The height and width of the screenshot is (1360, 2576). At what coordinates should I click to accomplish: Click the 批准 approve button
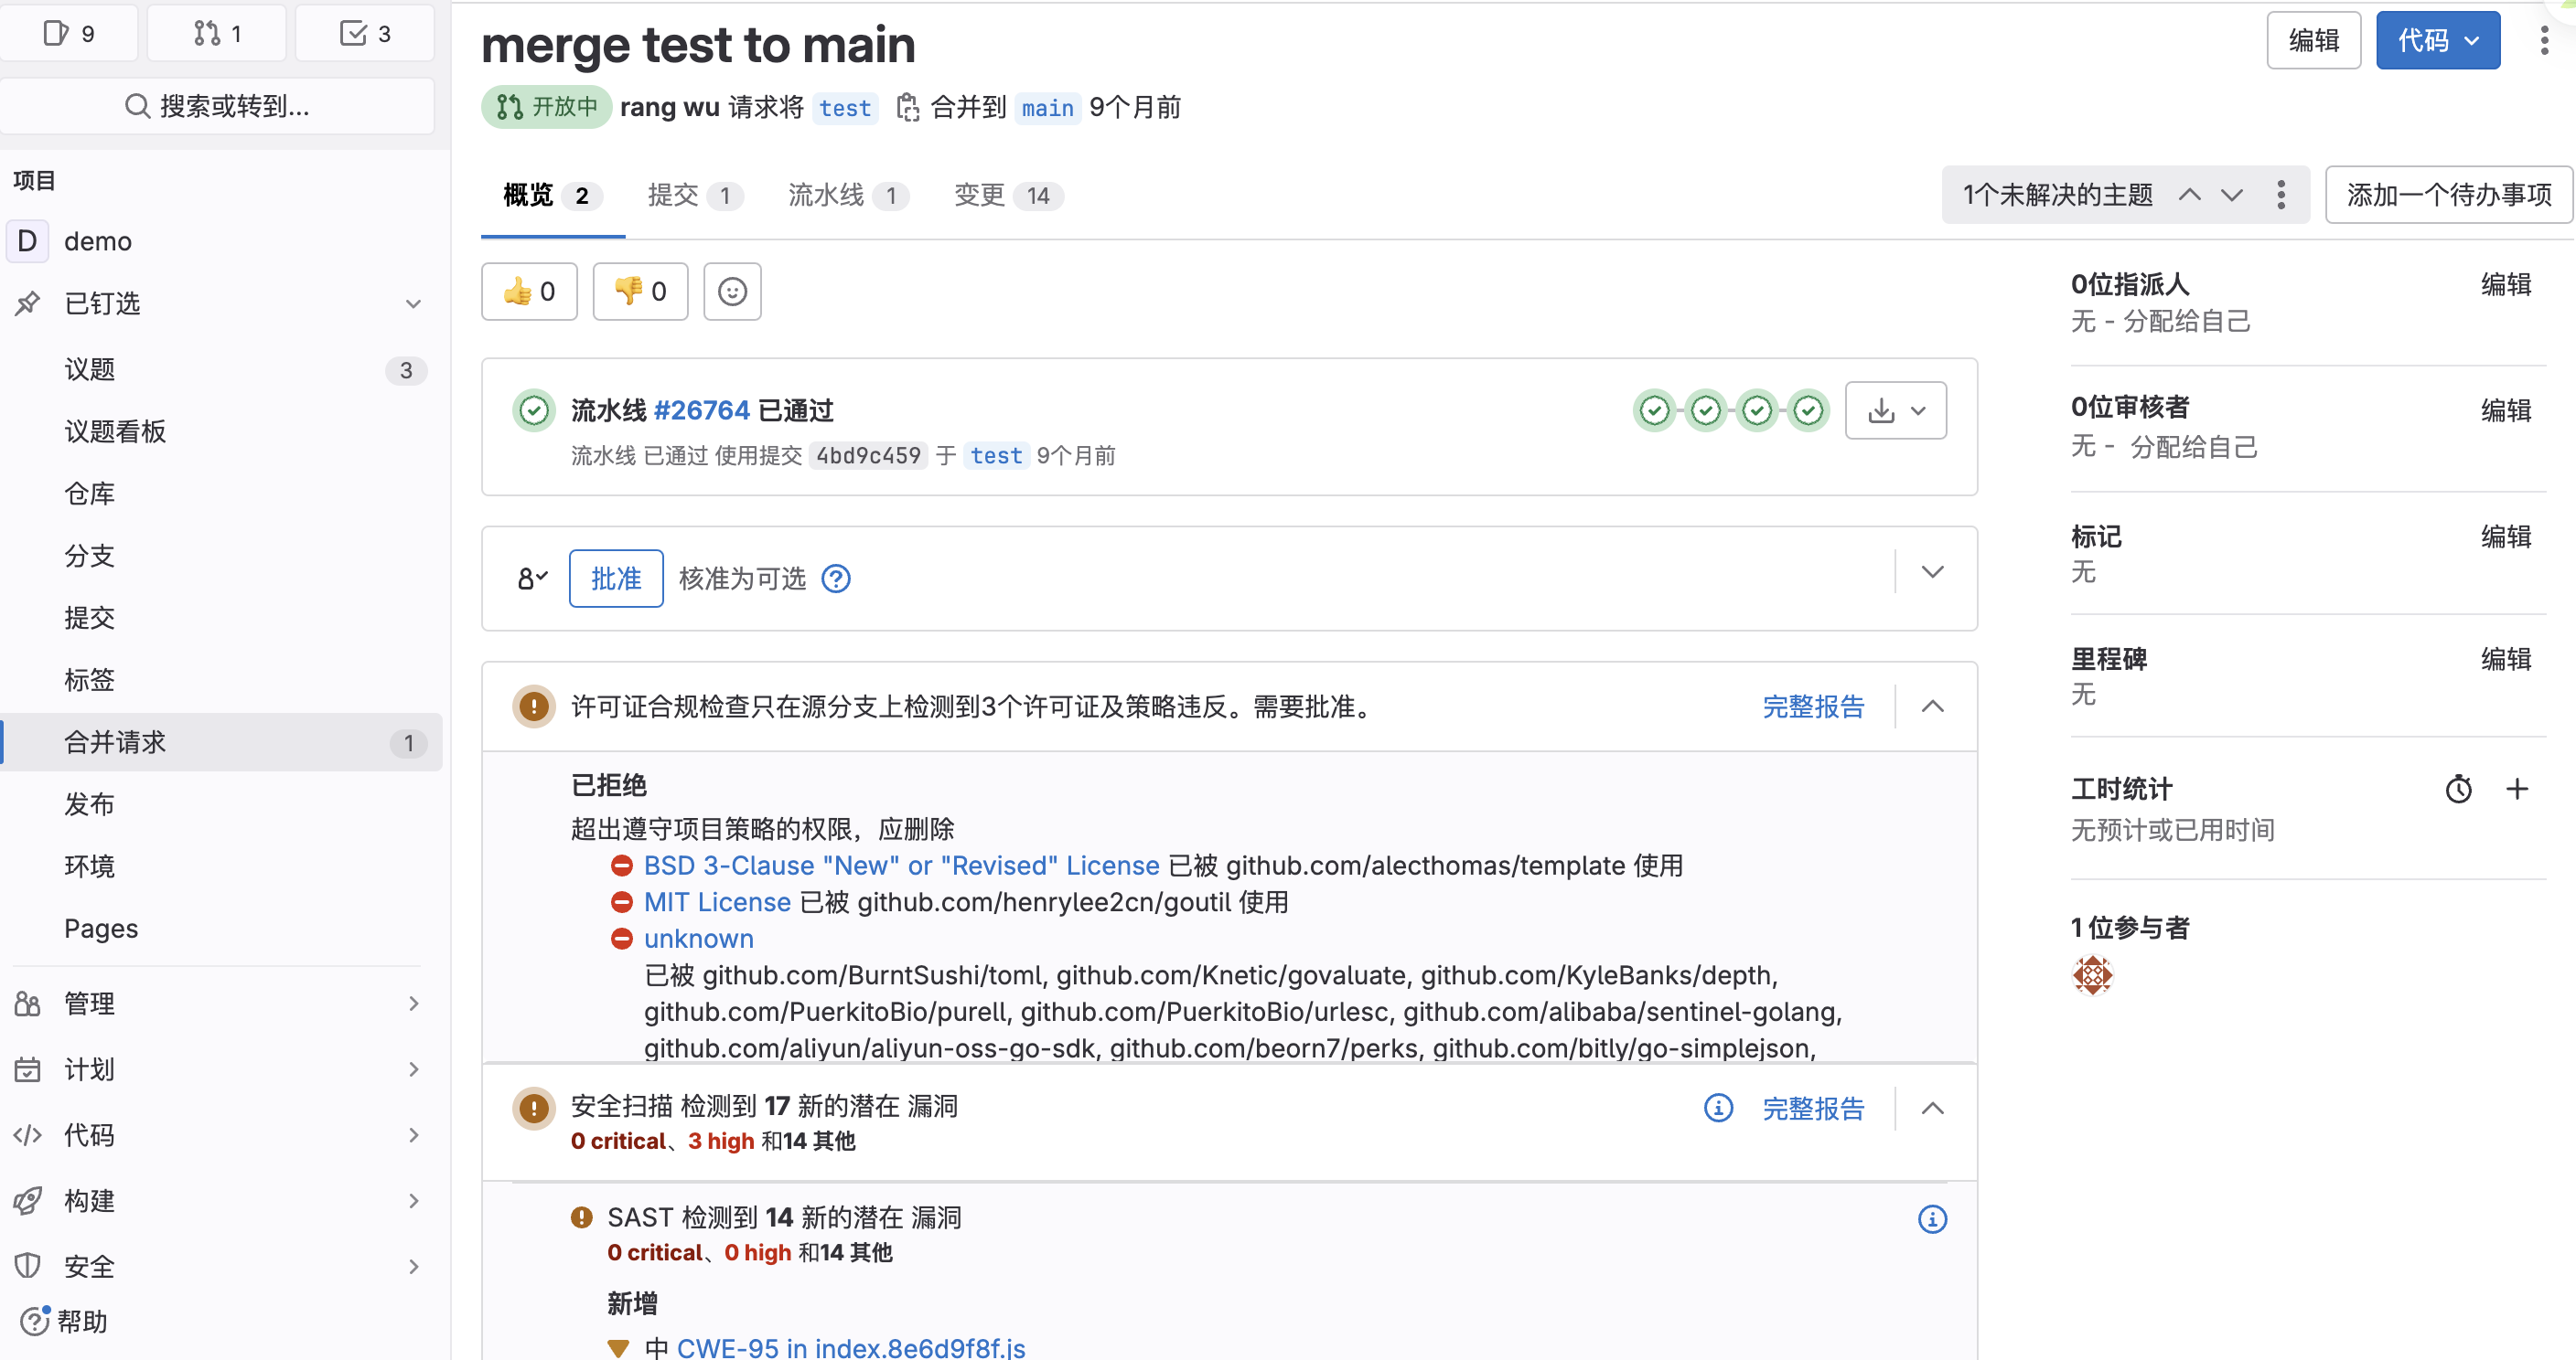tap(615, 579)
